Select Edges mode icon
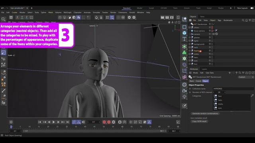 point(65,17)
